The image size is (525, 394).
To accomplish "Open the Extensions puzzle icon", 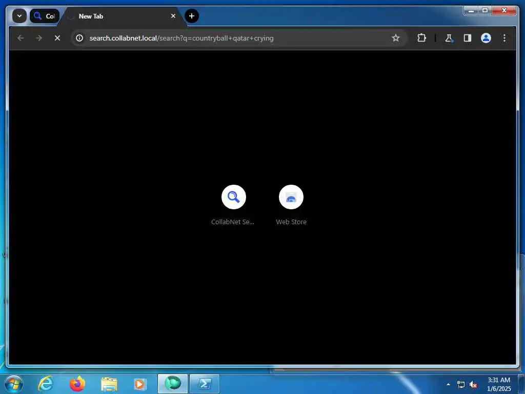I will pos(421,38).
